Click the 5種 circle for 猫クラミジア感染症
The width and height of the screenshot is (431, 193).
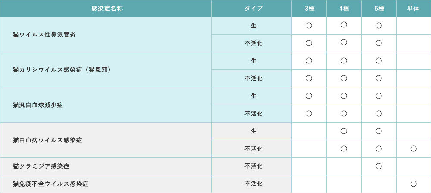pos(378,166)
